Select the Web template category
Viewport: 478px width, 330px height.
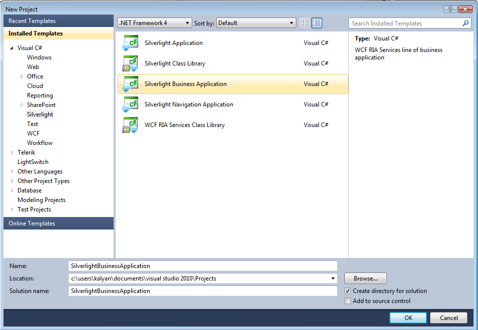click(33, 67)
